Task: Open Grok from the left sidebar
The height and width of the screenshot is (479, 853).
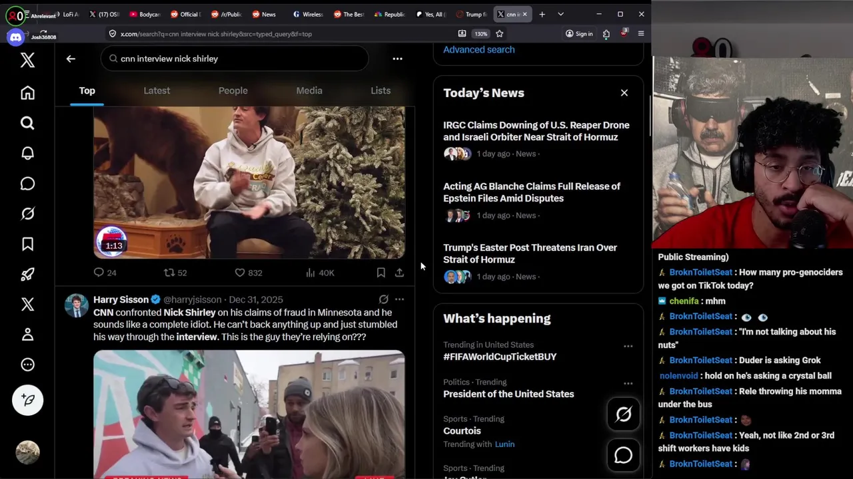Action: coord(27,214)
